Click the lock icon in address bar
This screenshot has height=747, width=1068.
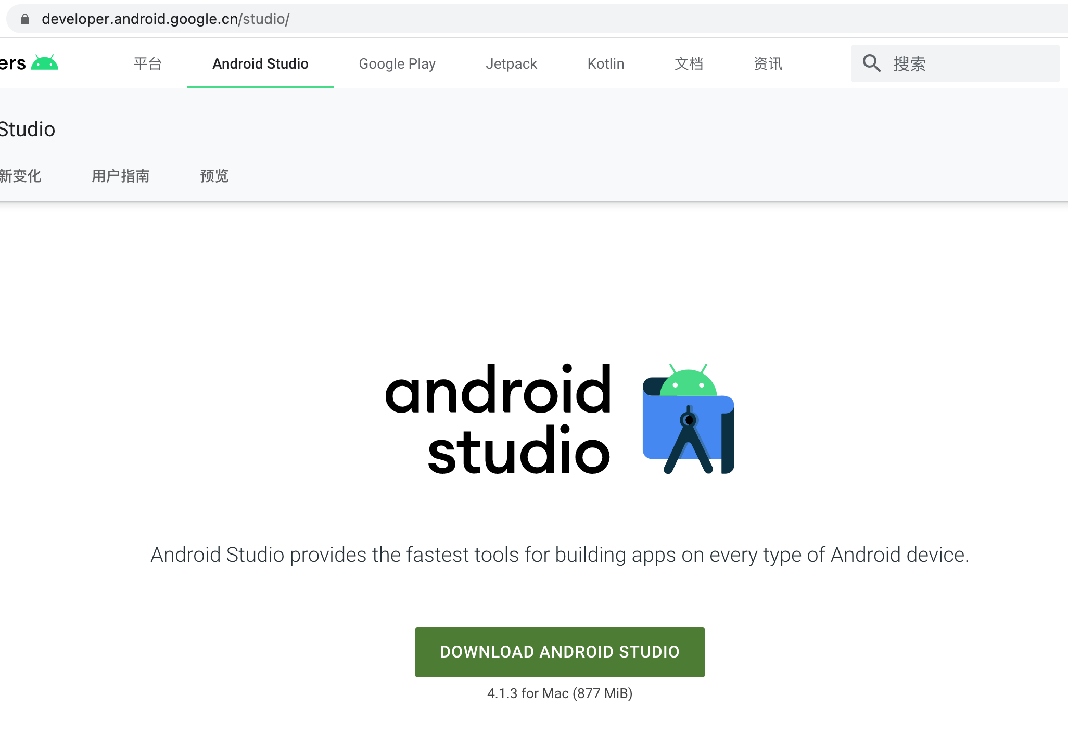(x=25, y=19)
